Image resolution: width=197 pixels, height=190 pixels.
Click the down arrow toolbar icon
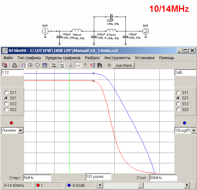click(x=71, y=65)
